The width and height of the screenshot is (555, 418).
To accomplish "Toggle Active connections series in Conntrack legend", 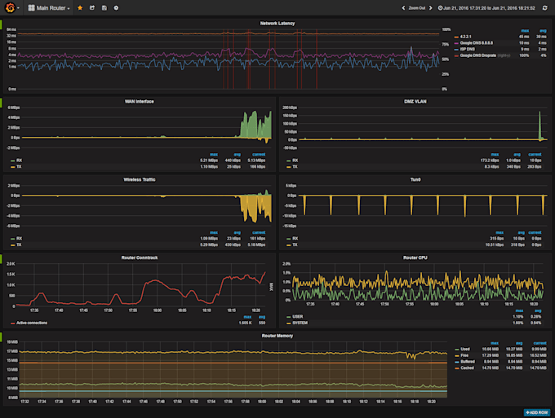I will (x=32, y=323).
